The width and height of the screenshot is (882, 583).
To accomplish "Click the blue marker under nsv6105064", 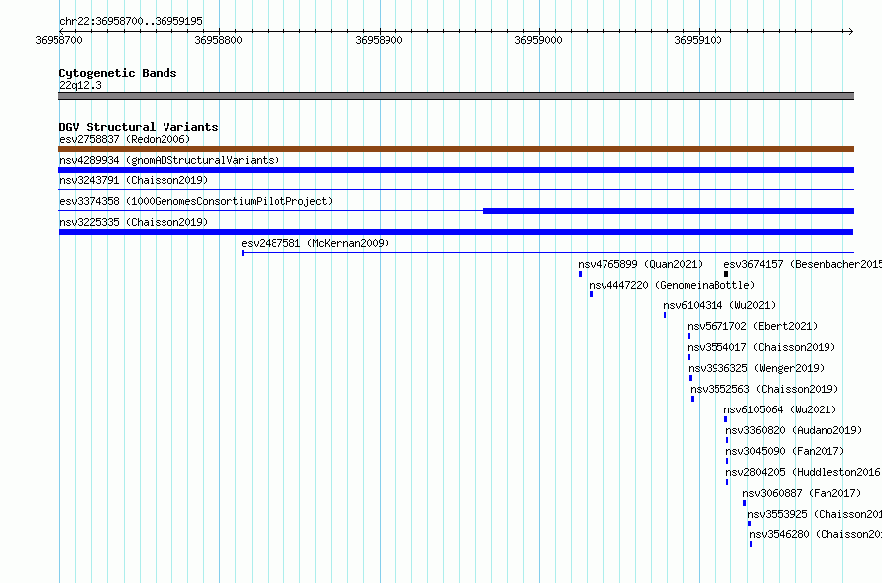I will [725, 419].
